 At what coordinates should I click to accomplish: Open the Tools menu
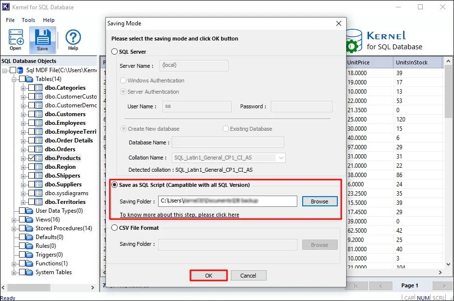click(28, 20)
